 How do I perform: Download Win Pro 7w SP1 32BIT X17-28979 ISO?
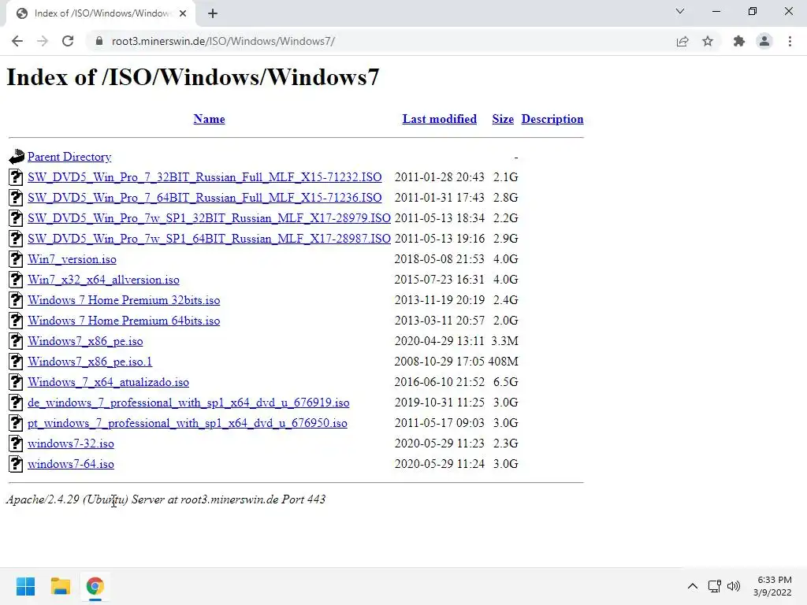209,218
